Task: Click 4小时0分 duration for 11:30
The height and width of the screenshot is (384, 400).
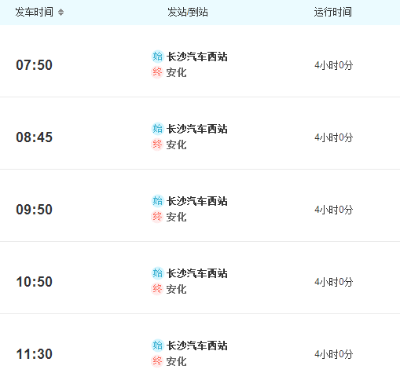Action: [333, 354]
